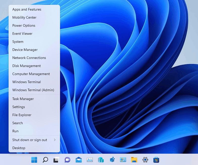198x165 pixels.
Task: Open Windows Terminal (Admin) entry
Action: click(x=34, y=90)
